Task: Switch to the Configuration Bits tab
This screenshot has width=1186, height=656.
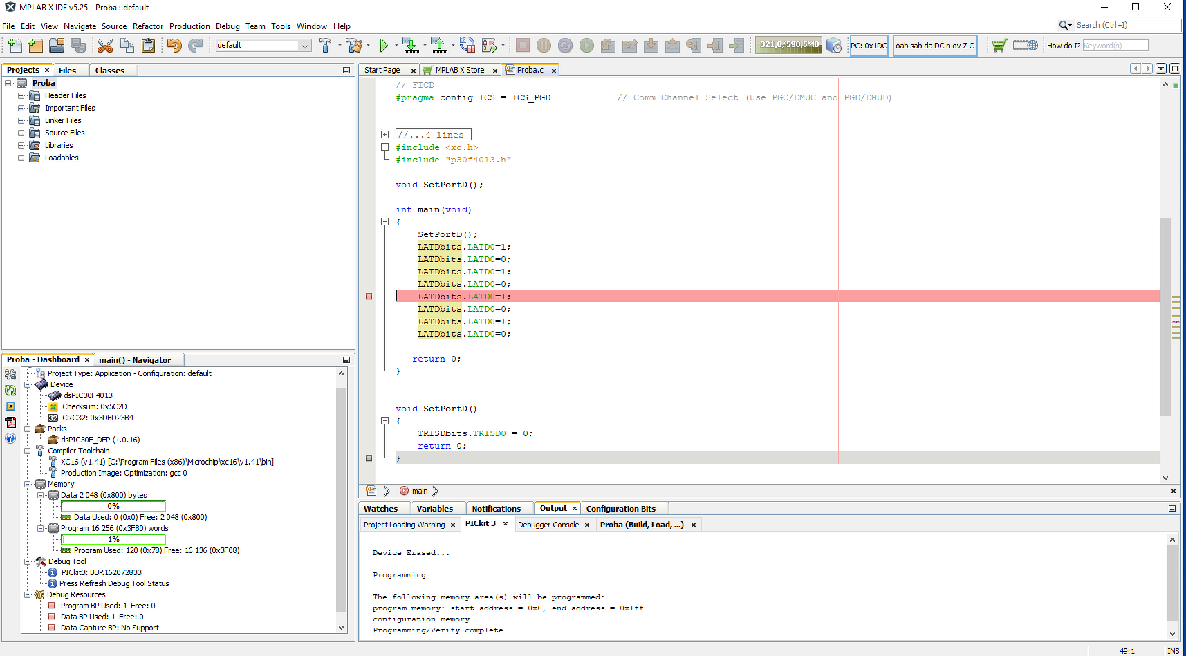Action: [x=620, y=509]
